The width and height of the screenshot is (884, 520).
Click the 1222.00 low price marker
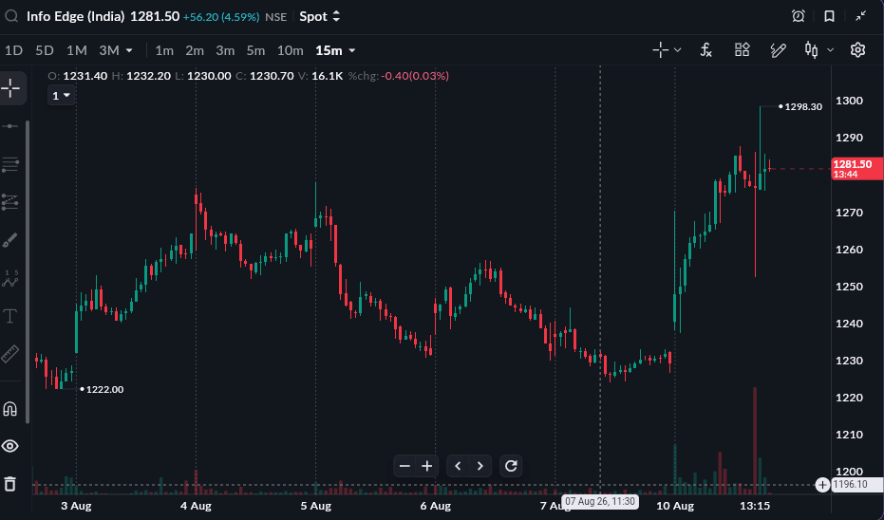click(104, 389)
